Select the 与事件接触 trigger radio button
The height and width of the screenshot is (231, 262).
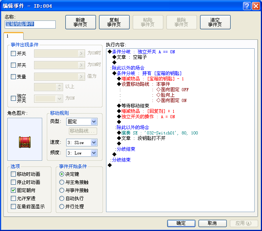point(62,190)
